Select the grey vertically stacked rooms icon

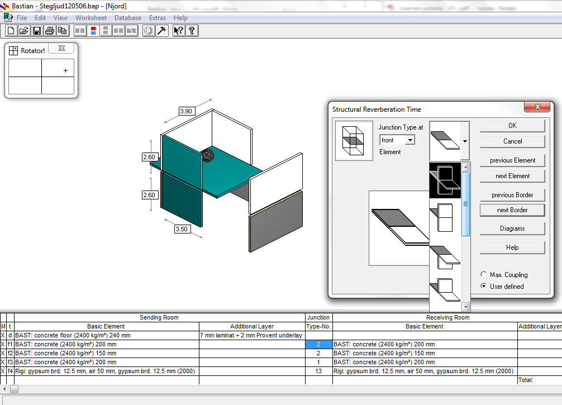tap(106, 31)
